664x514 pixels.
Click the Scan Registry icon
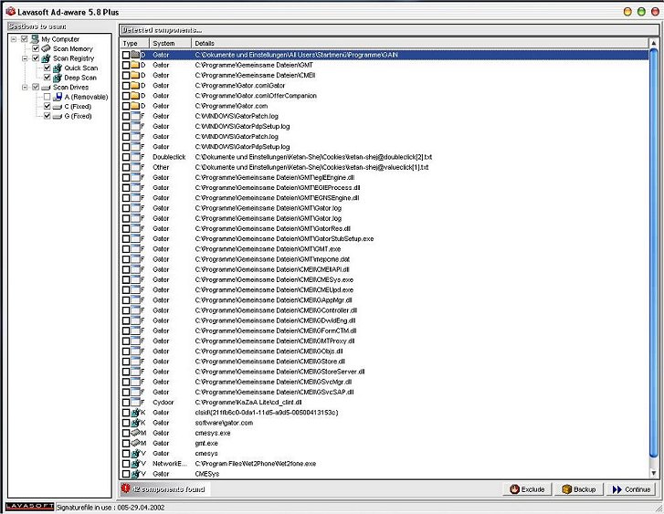[x=46, y=58]
